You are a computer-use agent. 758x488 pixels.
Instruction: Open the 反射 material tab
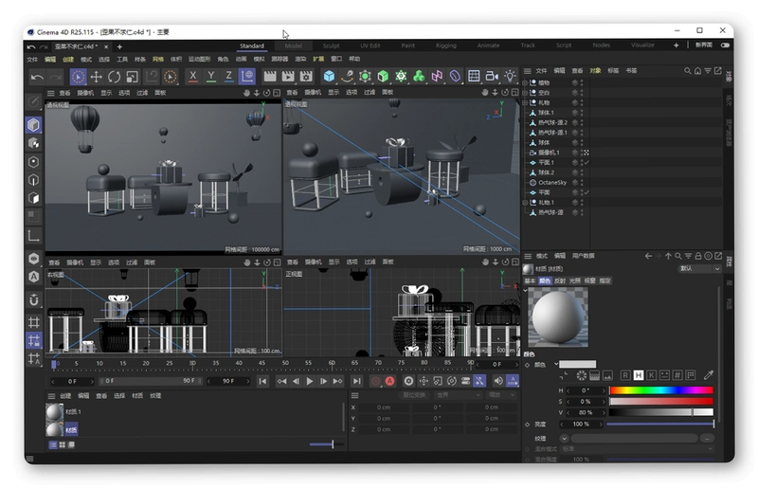point(560,280)
